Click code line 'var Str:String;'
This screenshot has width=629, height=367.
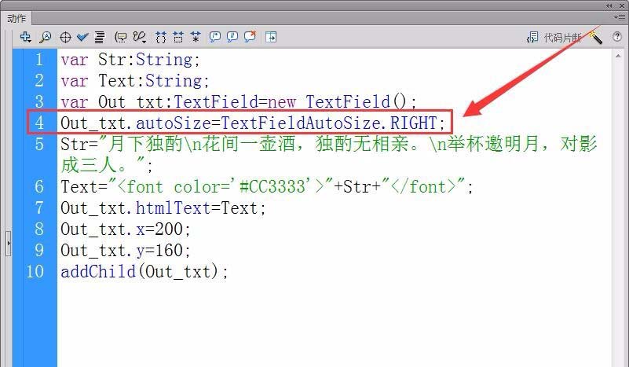130,60
